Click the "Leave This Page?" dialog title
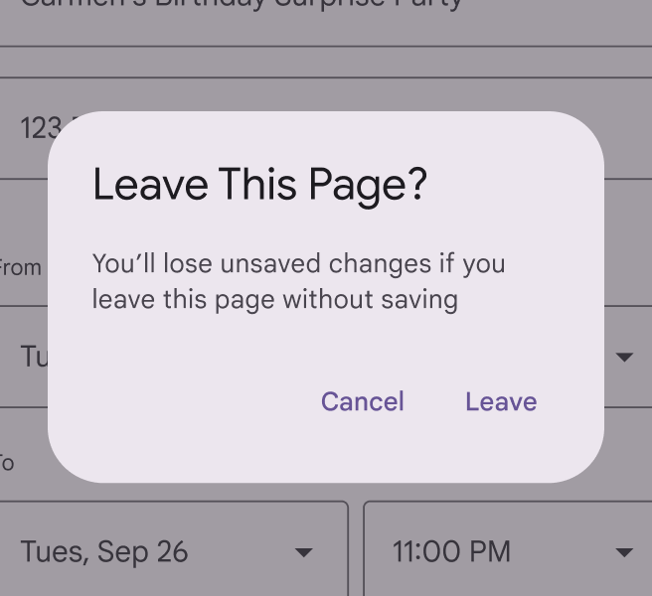This screenshot has width=652, height=596. point(259,186)
